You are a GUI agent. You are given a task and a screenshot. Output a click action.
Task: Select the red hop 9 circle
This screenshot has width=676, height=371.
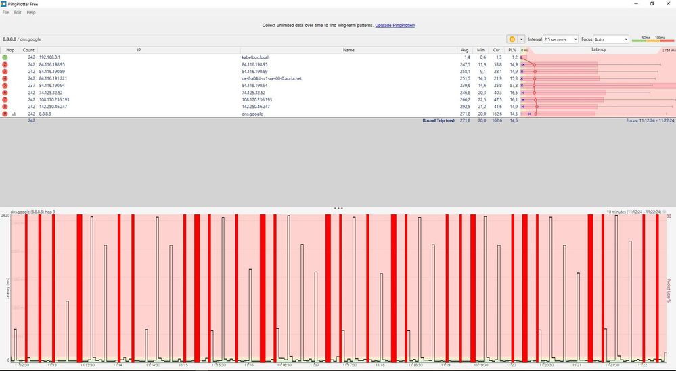5,114
